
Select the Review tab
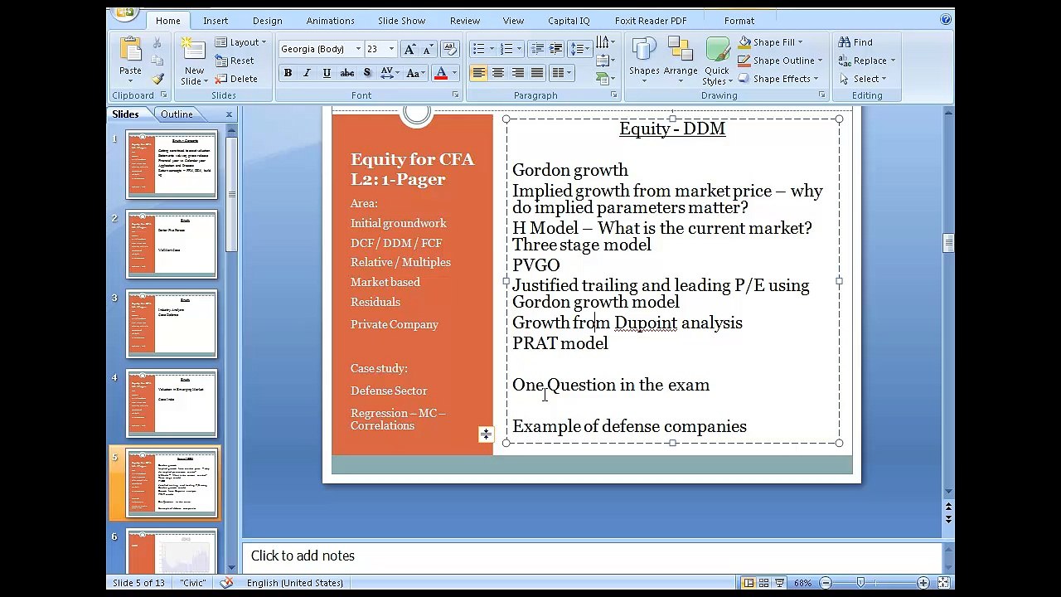click(x=464, y=21)
